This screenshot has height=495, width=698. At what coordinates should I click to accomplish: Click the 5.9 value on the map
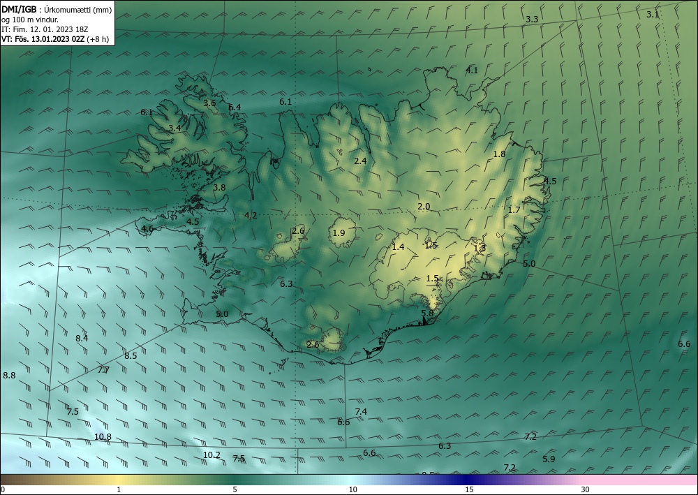549,459
